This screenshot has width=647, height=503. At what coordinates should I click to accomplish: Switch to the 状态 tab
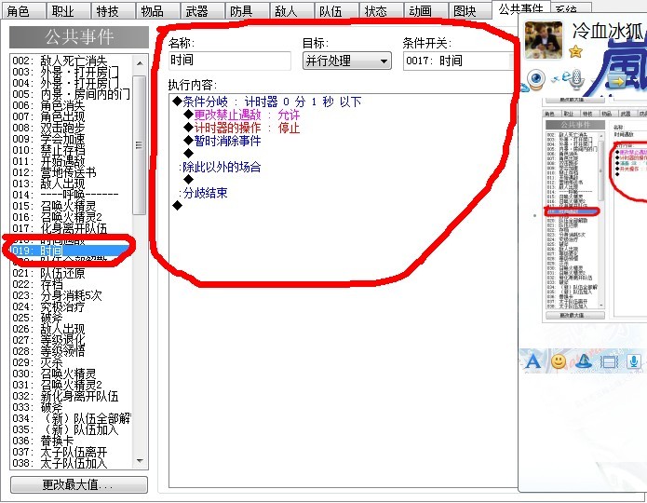[x=381, y=10]
